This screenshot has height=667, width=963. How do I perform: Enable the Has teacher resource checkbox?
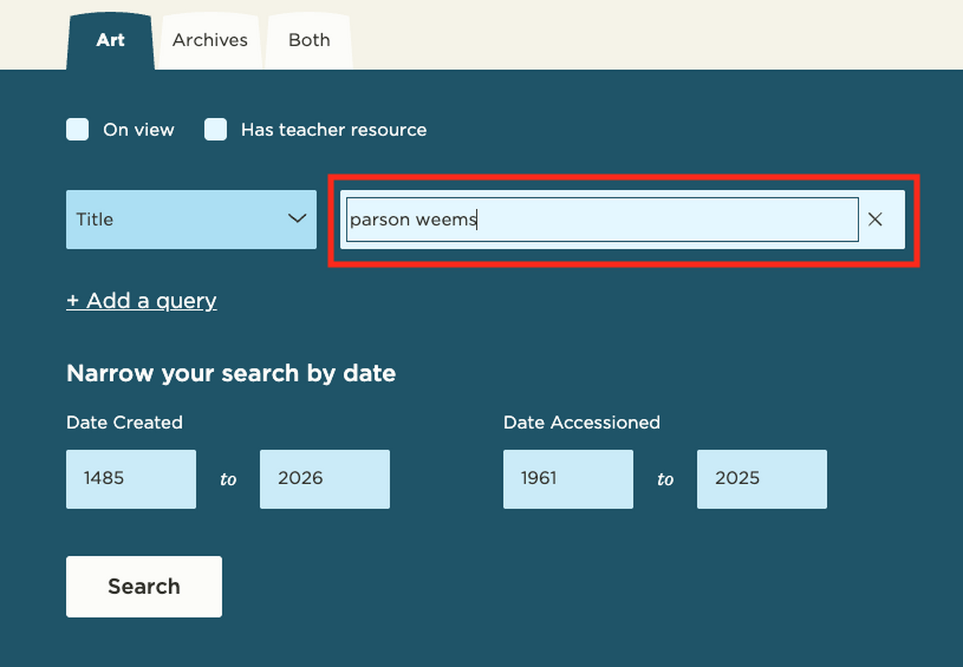coord(215,129)
